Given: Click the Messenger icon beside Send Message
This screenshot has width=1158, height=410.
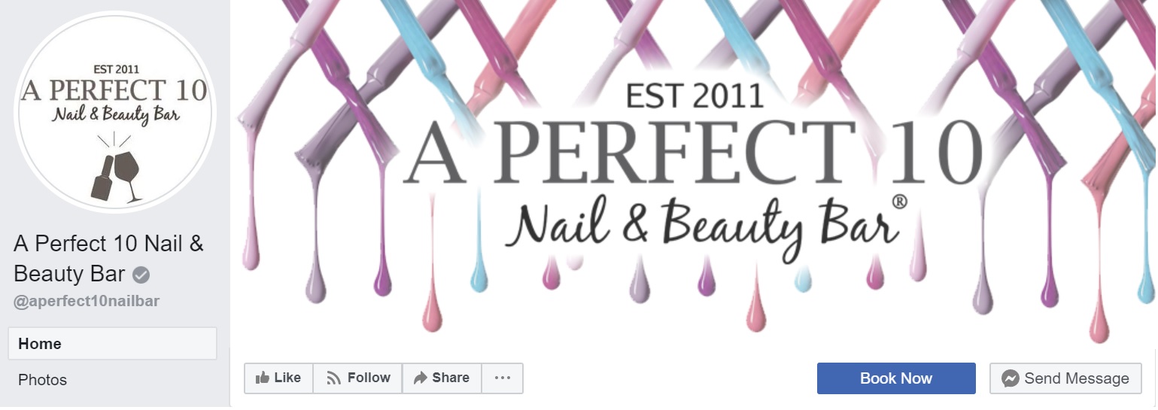Looking at the screenshot, I should tap(1010, 378).
